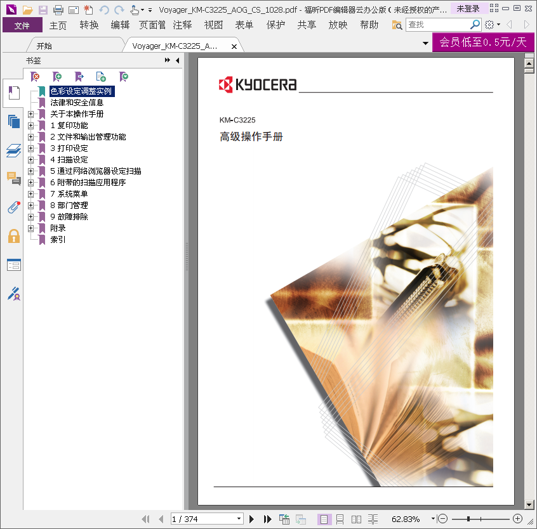Click the 未登录 login button

click(468, 8)
